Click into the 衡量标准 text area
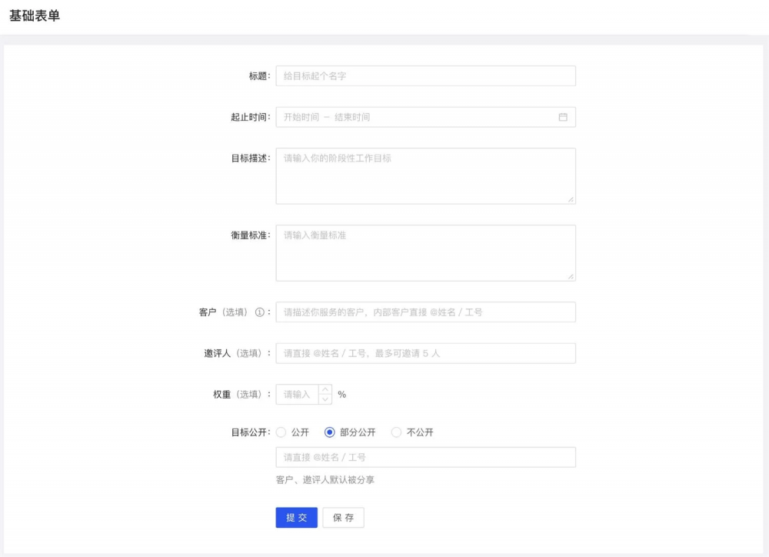 click(425, 253)
